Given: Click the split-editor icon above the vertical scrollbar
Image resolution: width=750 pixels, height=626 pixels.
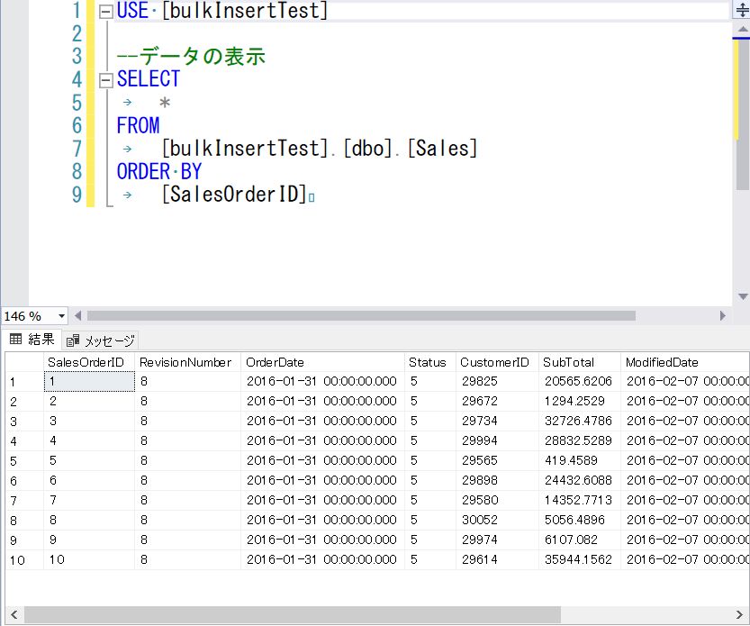Looking at the screenshot, I should 741,11.
